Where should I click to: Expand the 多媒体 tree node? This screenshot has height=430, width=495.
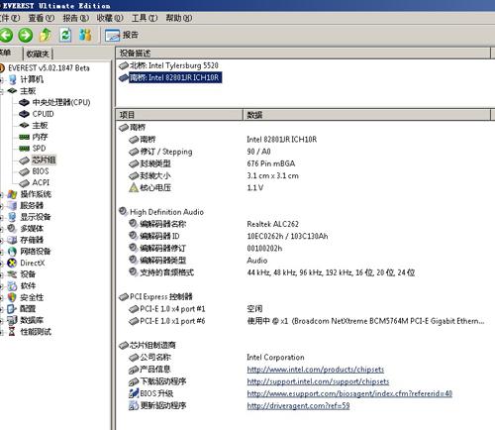click(2, 229)
